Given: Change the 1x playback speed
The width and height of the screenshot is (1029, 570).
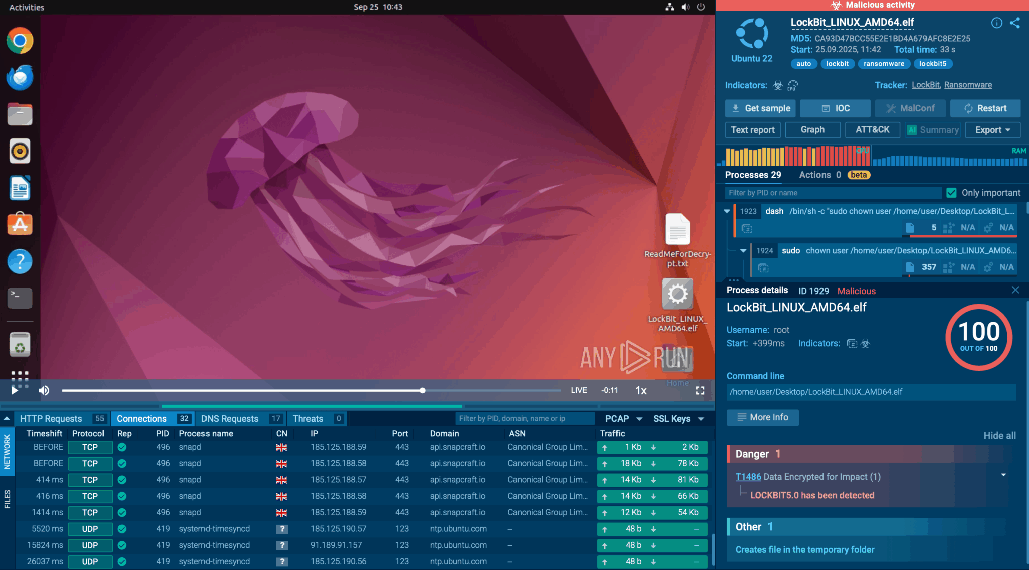Looking at the screenshot, I should click(641, 390).
